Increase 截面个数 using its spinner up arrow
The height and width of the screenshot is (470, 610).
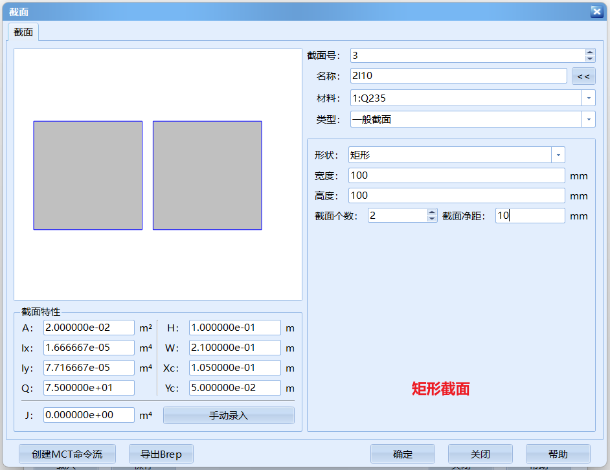(x=431, y=212)
